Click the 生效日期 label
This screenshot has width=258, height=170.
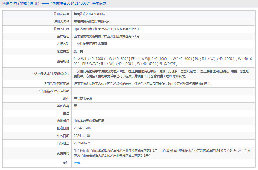coord(63,136)
